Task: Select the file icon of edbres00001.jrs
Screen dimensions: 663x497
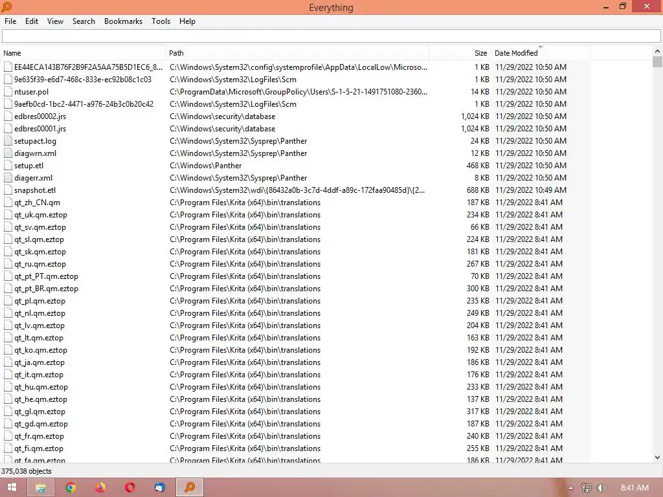Action: click(x=8, y=129)
